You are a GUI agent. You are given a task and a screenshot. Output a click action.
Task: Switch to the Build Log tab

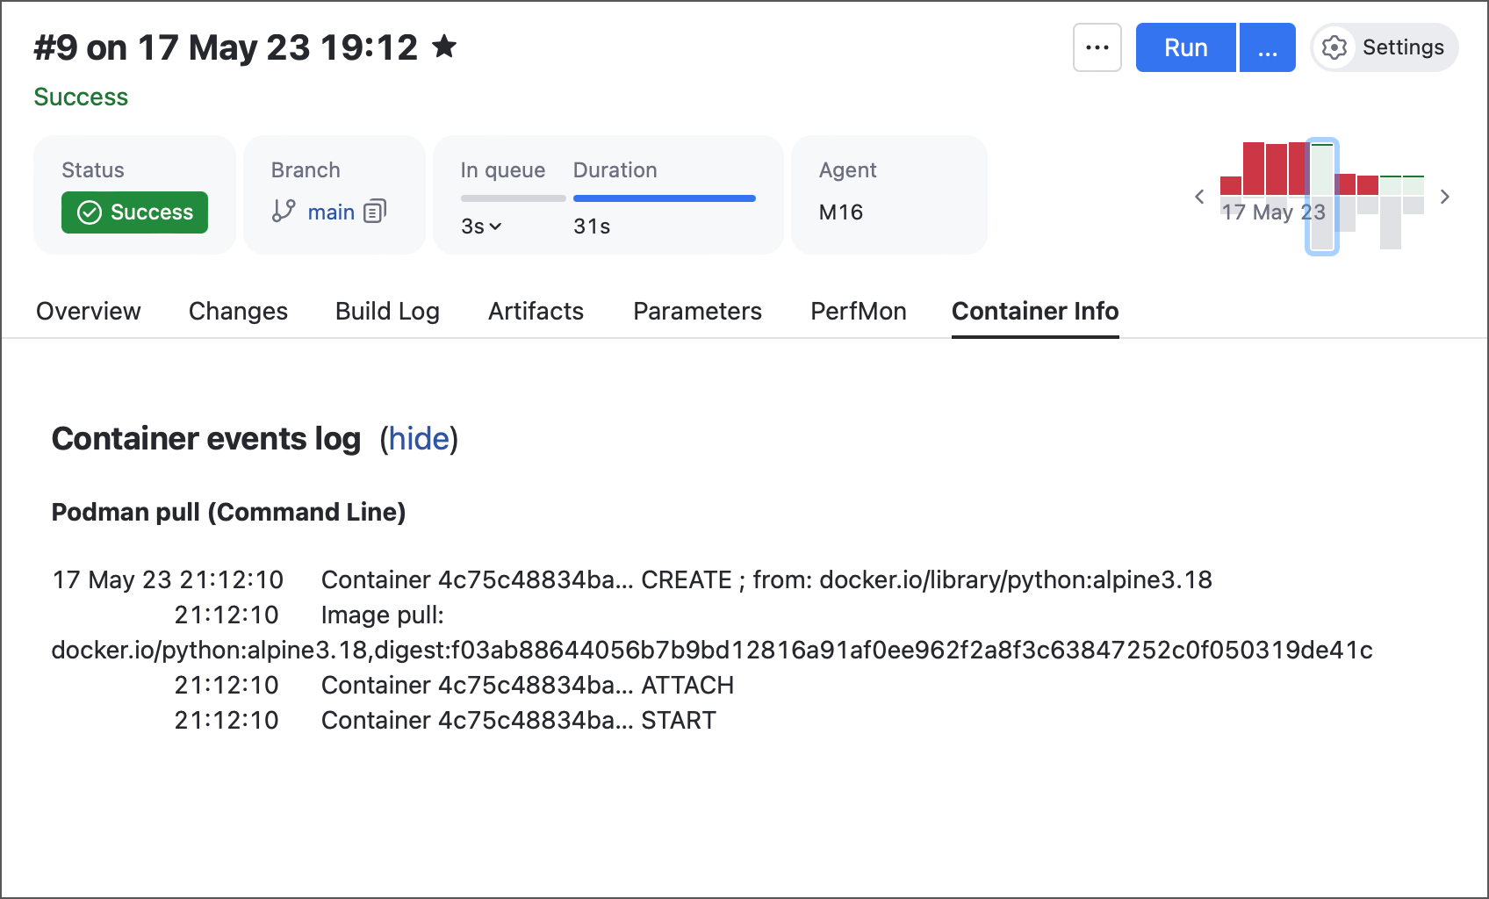tap(386, 311)
